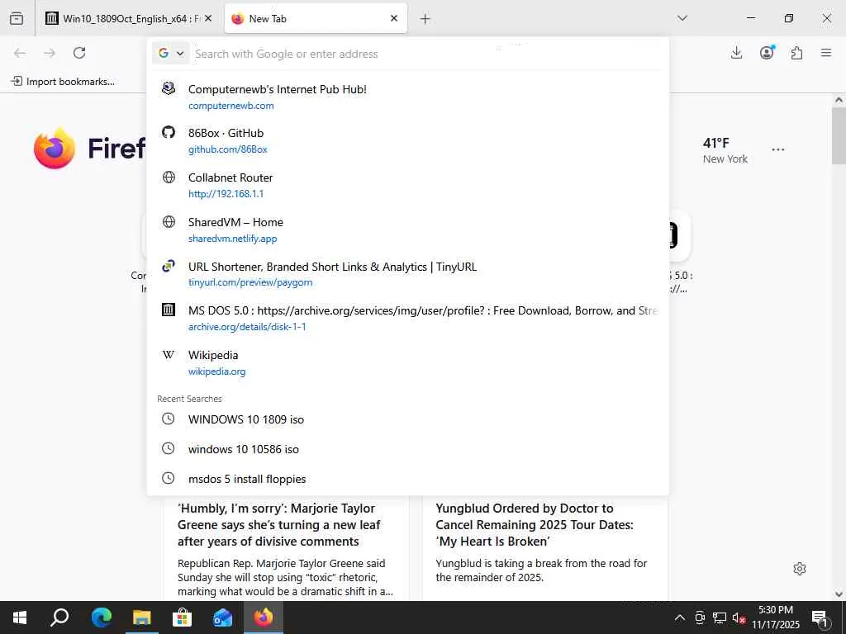The width and height of the screenshot is (846, 634).
Task: Select recent search WINDOWS 10 1809 iso
Action: tap(408, 419)
